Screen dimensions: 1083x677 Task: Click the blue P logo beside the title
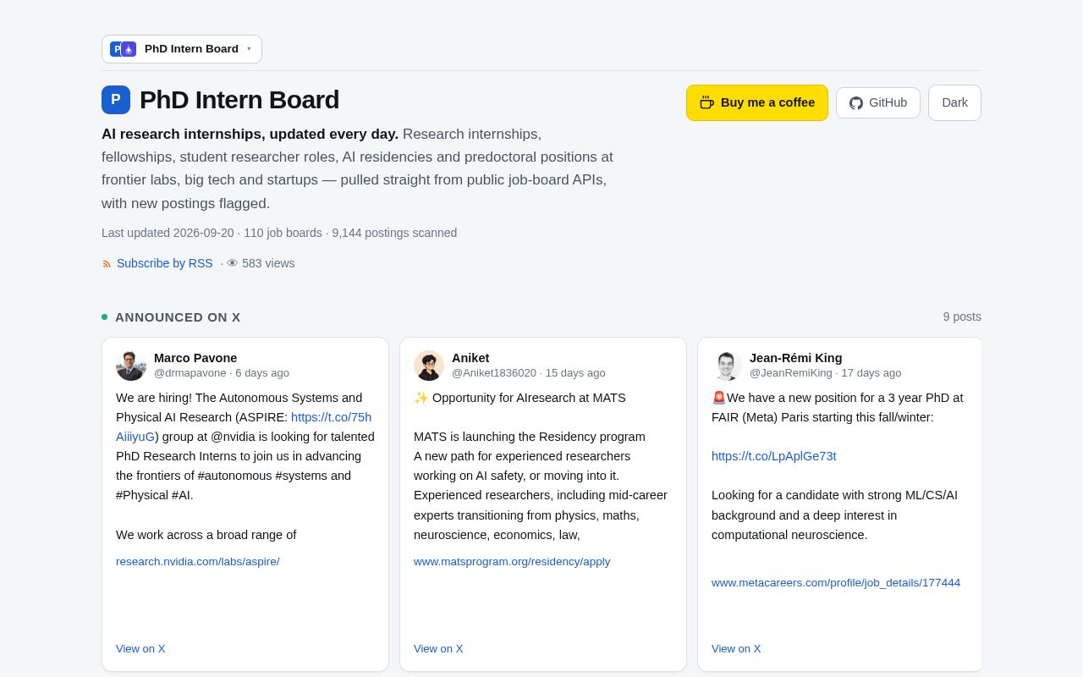[116, 100]
